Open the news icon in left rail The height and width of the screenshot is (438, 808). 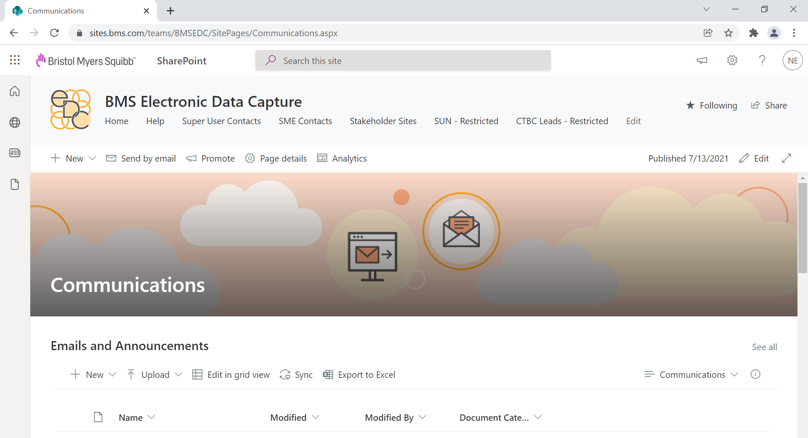15,153
